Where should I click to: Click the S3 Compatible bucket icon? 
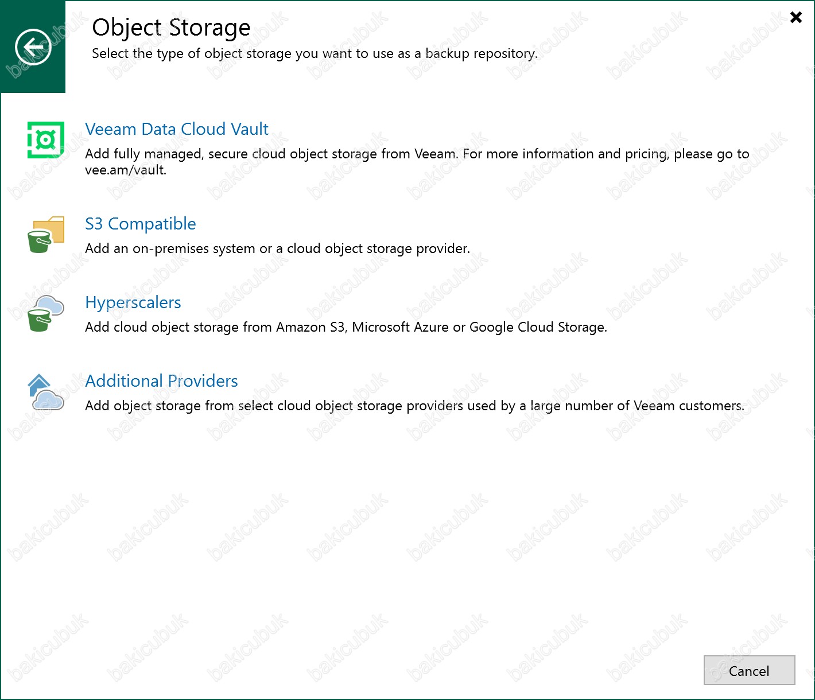pyautogui.click(x=46, y=234)
